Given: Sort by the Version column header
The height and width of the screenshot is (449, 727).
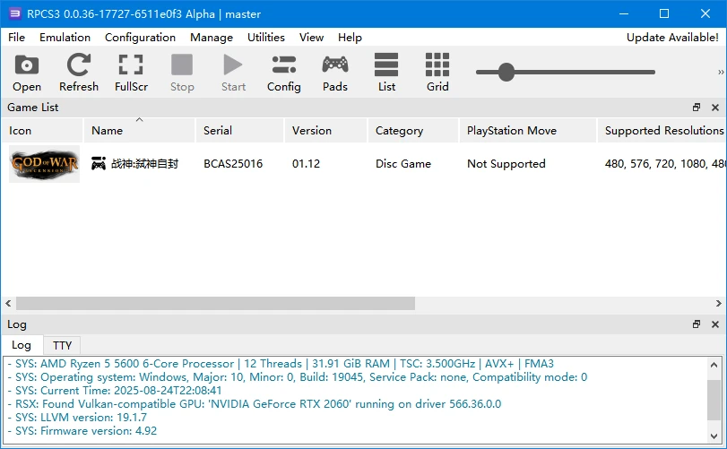Looking at the screenshot, I should coord(325,131).
